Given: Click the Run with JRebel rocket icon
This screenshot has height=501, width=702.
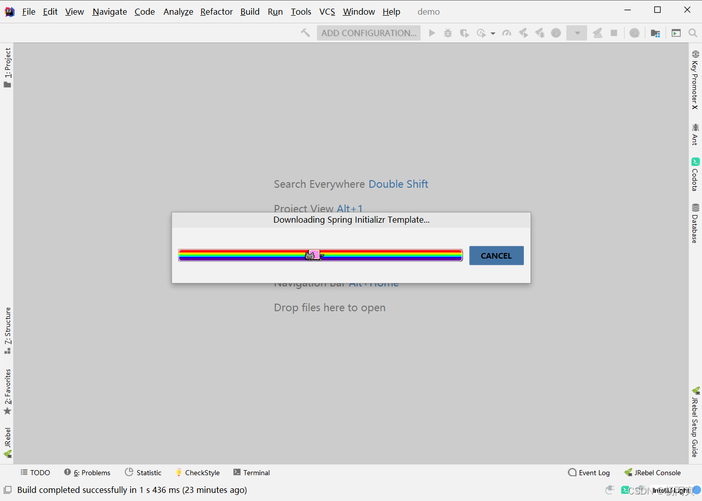Looking at the screenshot, I should (523, 33).
